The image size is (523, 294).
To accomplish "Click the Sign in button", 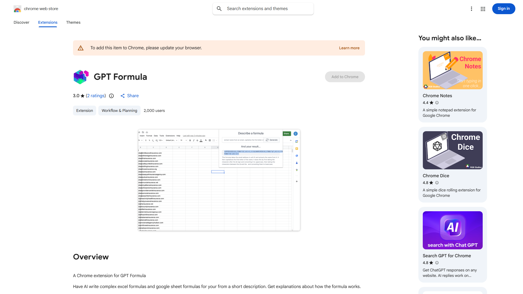I will pyautogui.click(x=503, y=8).
